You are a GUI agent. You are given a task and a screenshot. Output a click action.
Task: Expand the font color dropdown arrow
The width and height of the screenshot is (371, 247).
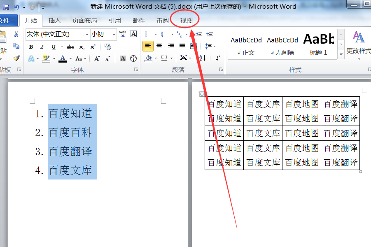(x=70, y=58)
